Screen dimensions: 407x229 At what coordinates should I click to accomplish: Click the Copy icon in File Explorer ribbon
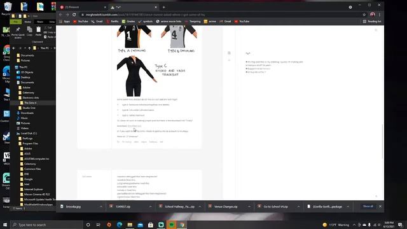point(30,31)
